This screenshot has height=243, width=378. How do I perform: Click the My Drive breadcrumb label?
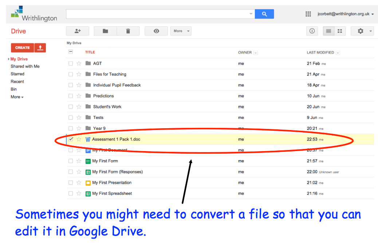74,43
